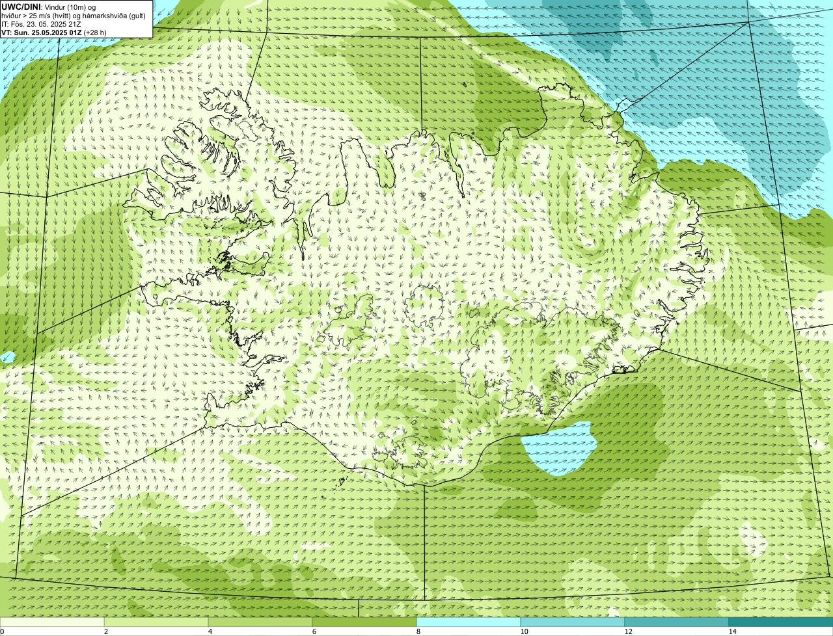833x636 pixels.
Task: Click the scale label '8'
Action: 418,631
